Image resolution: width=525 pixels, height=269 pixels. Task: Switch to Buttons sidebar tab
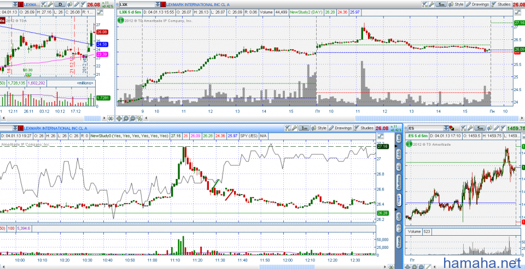click(399, 183)
